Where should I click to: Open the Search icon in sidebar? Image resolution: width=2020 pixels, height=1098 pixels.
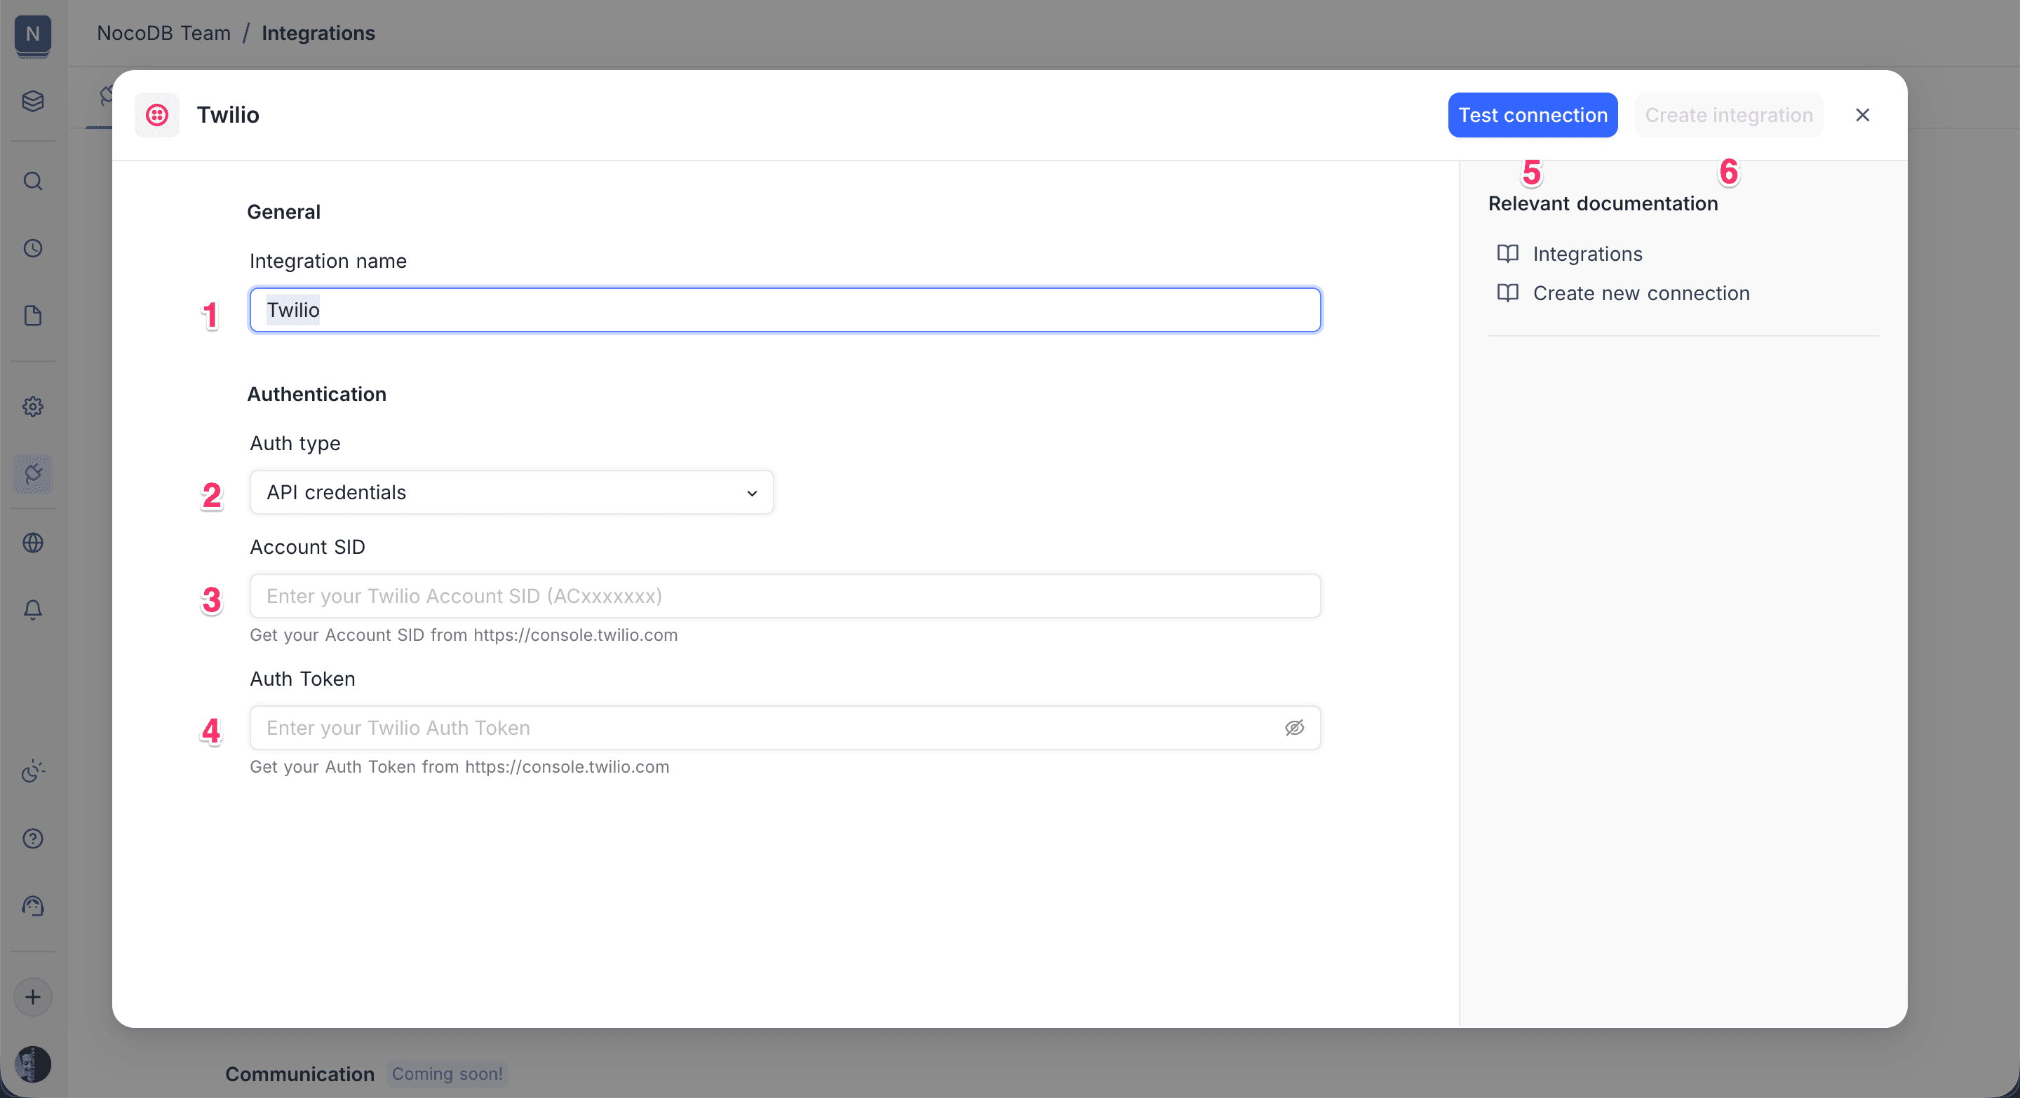click(32, 181)
